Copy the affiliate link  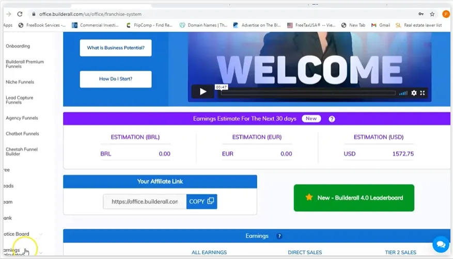tap(201, 201)
